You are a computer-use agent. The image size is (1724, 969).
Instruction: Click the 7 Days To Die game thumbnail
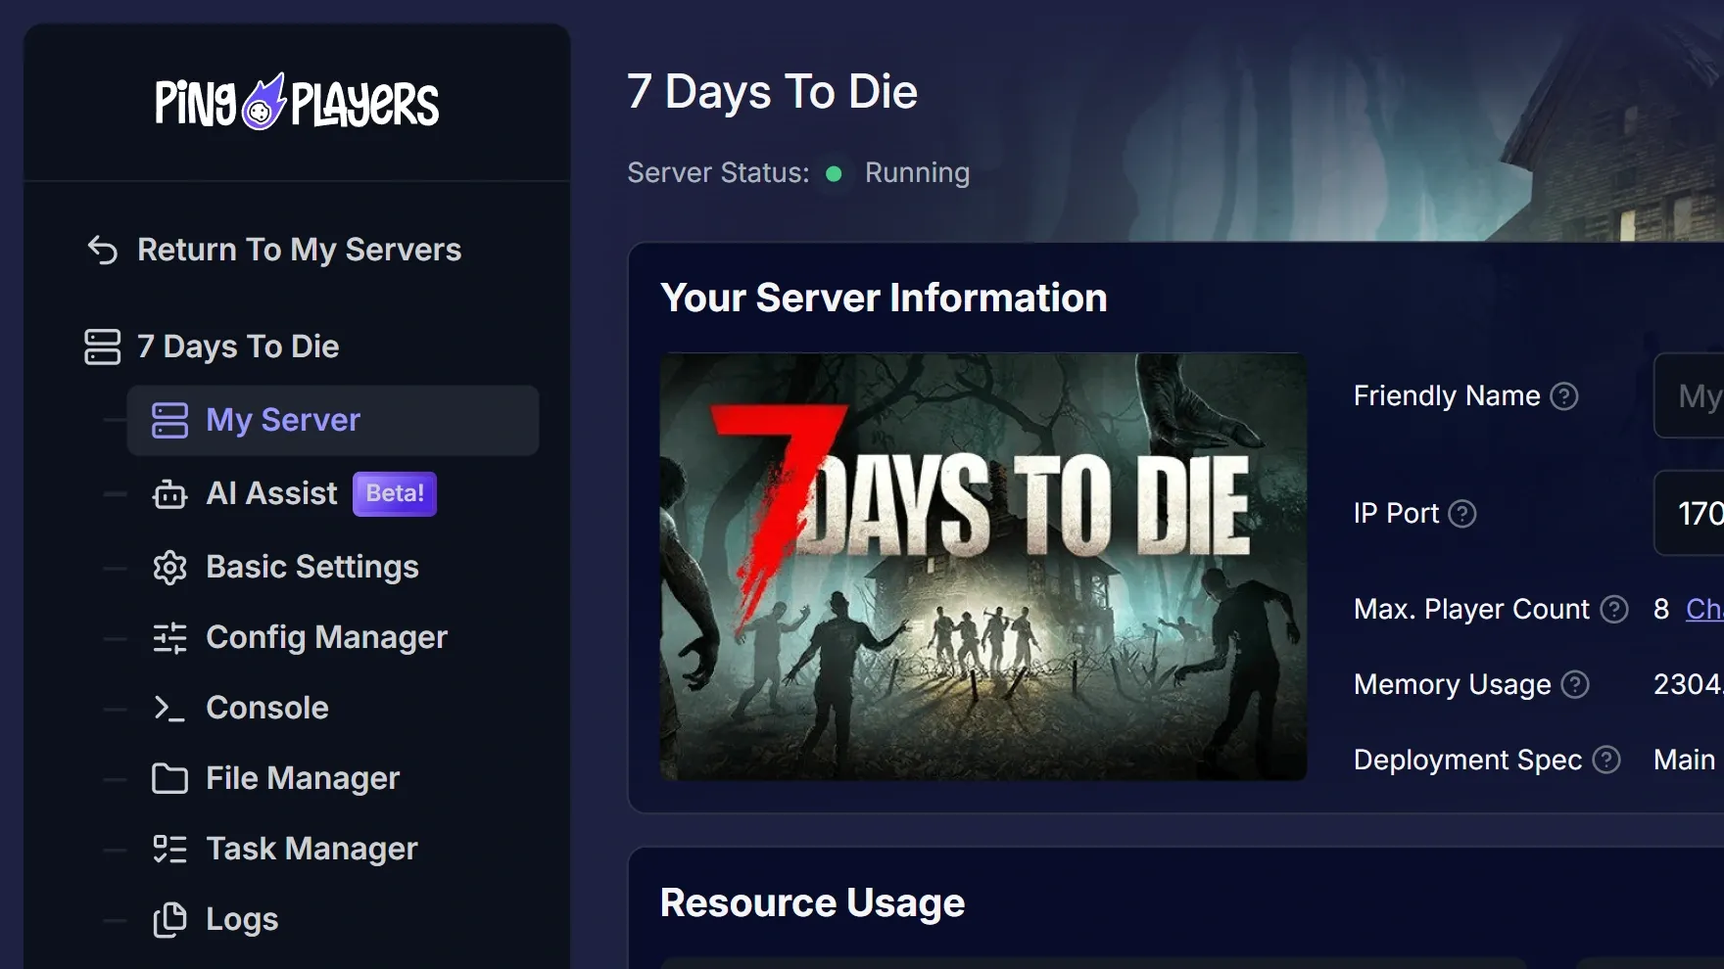tap(983, 567)
